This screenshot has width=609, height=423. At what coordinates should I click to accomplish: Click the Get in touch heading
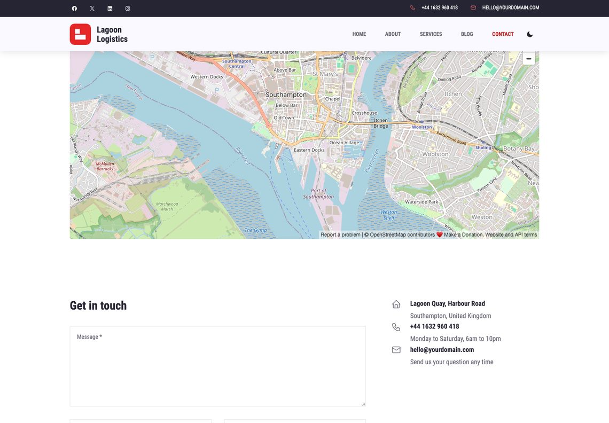point(98,305)
